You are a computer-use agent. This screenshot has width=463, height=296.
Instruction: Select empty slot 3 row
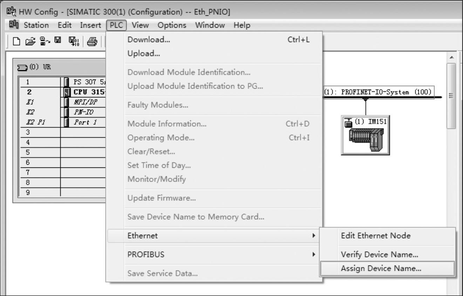click(x=62, y=132)
